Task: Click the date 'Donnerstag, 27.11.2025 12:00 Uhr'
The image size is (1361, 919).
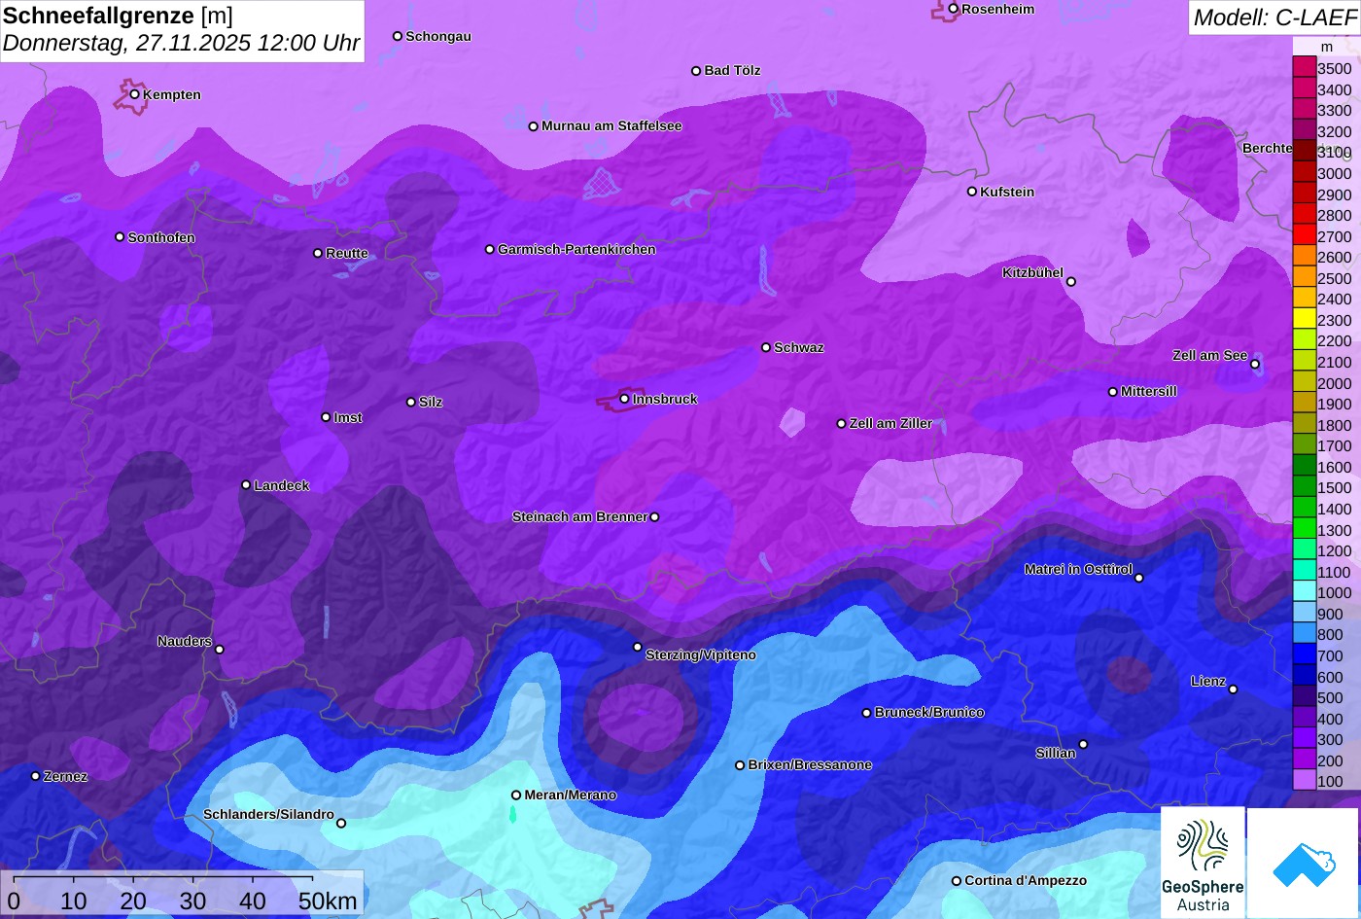Action: (x=181, y=44)
